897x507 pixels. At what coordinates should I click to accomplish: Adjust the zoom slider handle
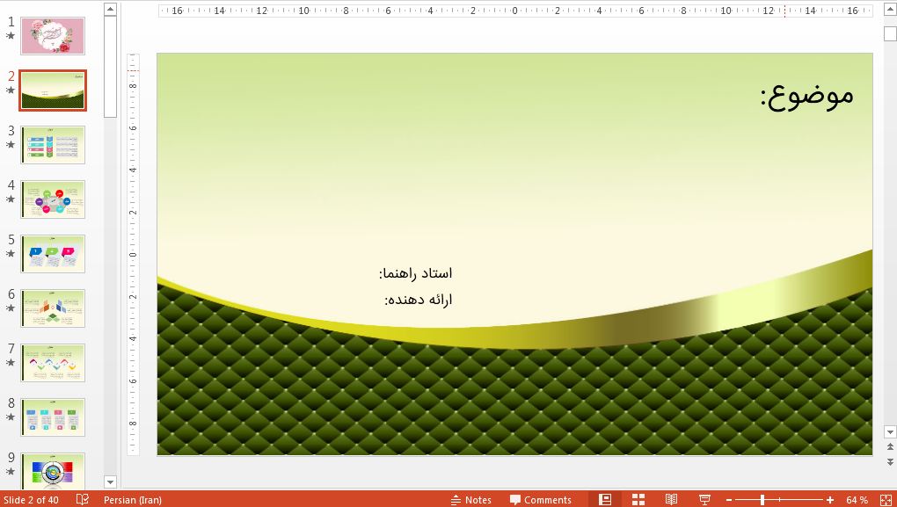coord(762,499)
